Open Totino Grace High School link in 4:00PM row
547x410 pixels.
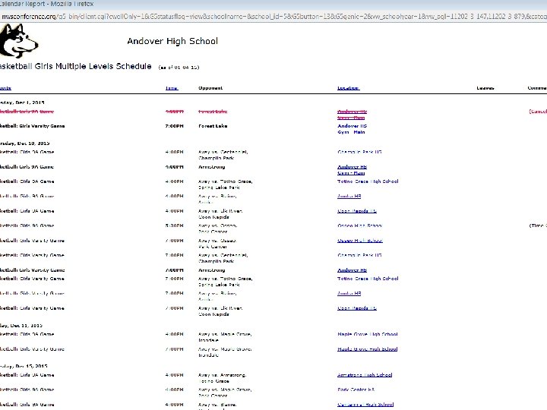[x=368, y=181]
